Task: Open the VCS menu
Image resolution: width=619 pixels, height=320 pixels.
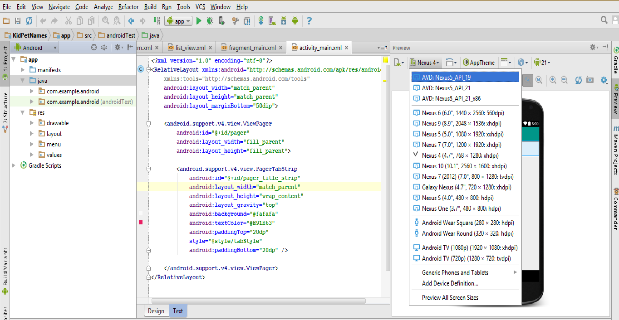Action: pos(200,7)
